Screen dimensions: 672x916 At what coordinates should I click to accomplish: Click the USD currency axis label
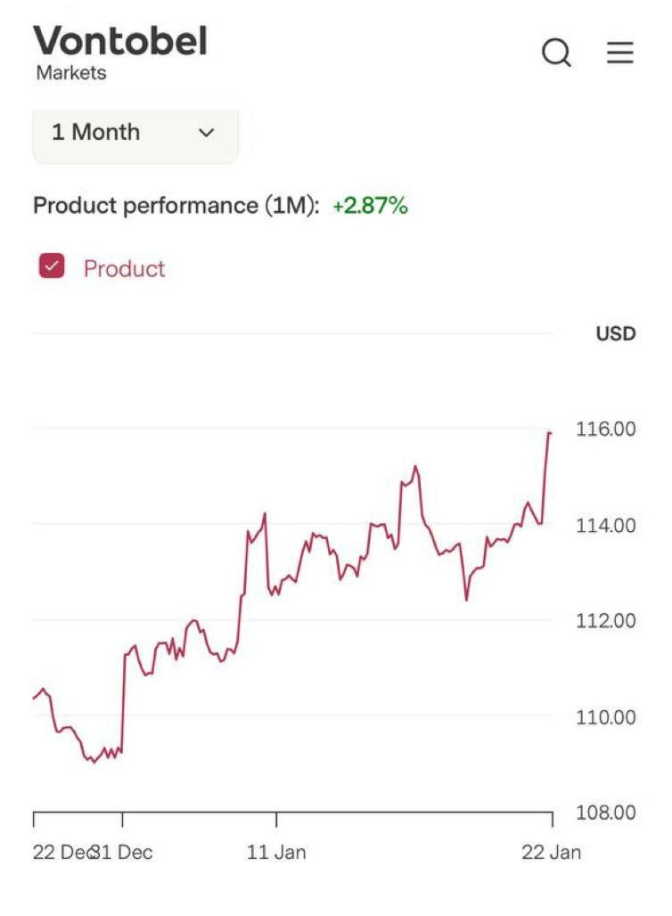click(x=616, y=334)
